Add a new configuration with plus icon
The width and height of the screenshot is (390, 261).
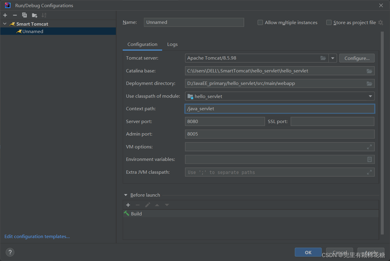coord(5,15)
